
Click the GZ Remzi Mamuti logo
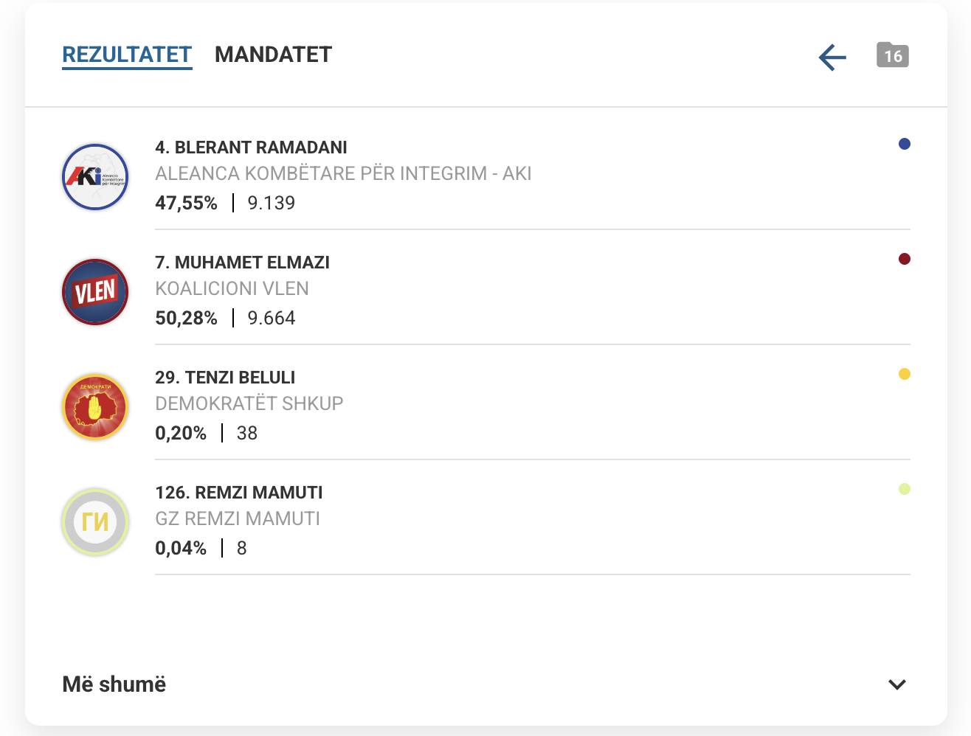[95, 522]
